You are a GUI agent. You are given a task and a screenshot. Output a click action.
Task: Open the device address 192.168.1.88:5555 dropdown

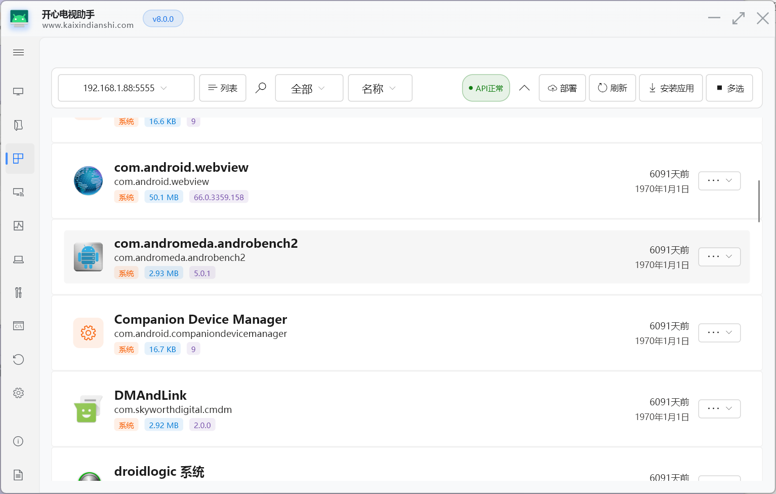tap(127, 88)
